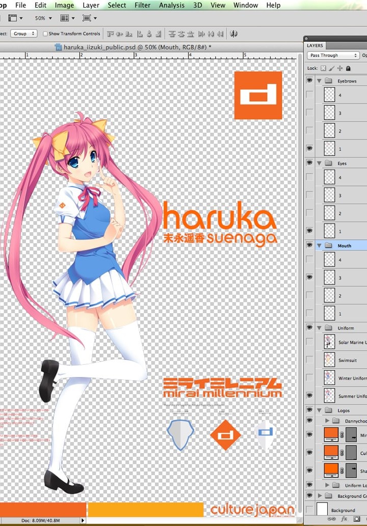
Task: Expand the Background Group triangle
Action: (320, 495)
